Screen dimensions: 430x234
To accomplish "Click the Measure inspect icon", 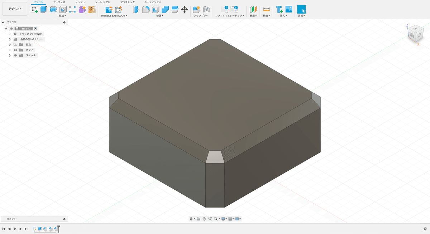I will point(266,9).
